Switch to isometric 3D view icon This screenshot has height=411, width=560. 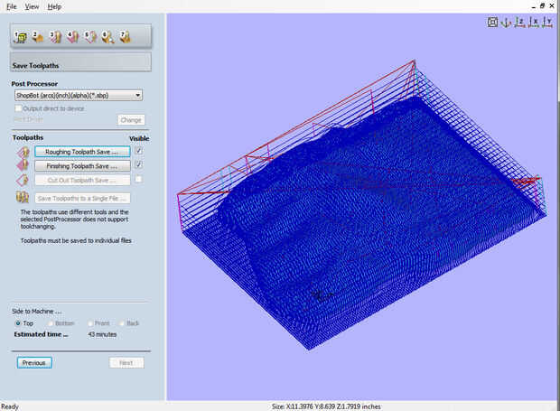pyautogui.click(x=506, y=23)
